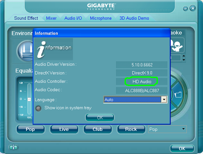
Task: Click the information icon at bottom left
Action: [13, 147]
